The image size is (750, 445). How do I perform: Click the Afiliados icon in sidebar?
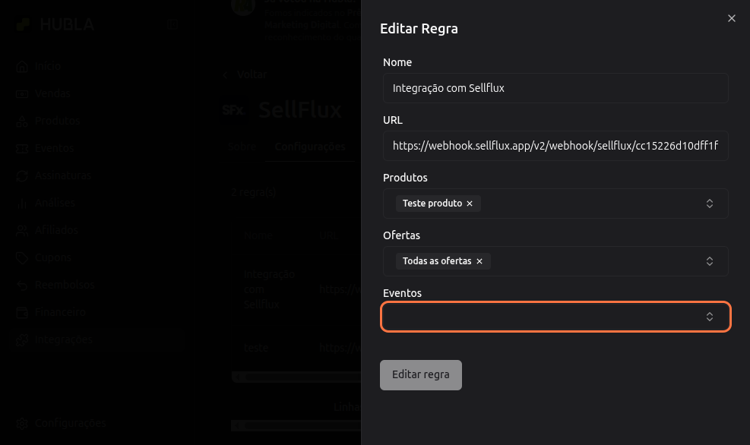click(x=22, y=231)
